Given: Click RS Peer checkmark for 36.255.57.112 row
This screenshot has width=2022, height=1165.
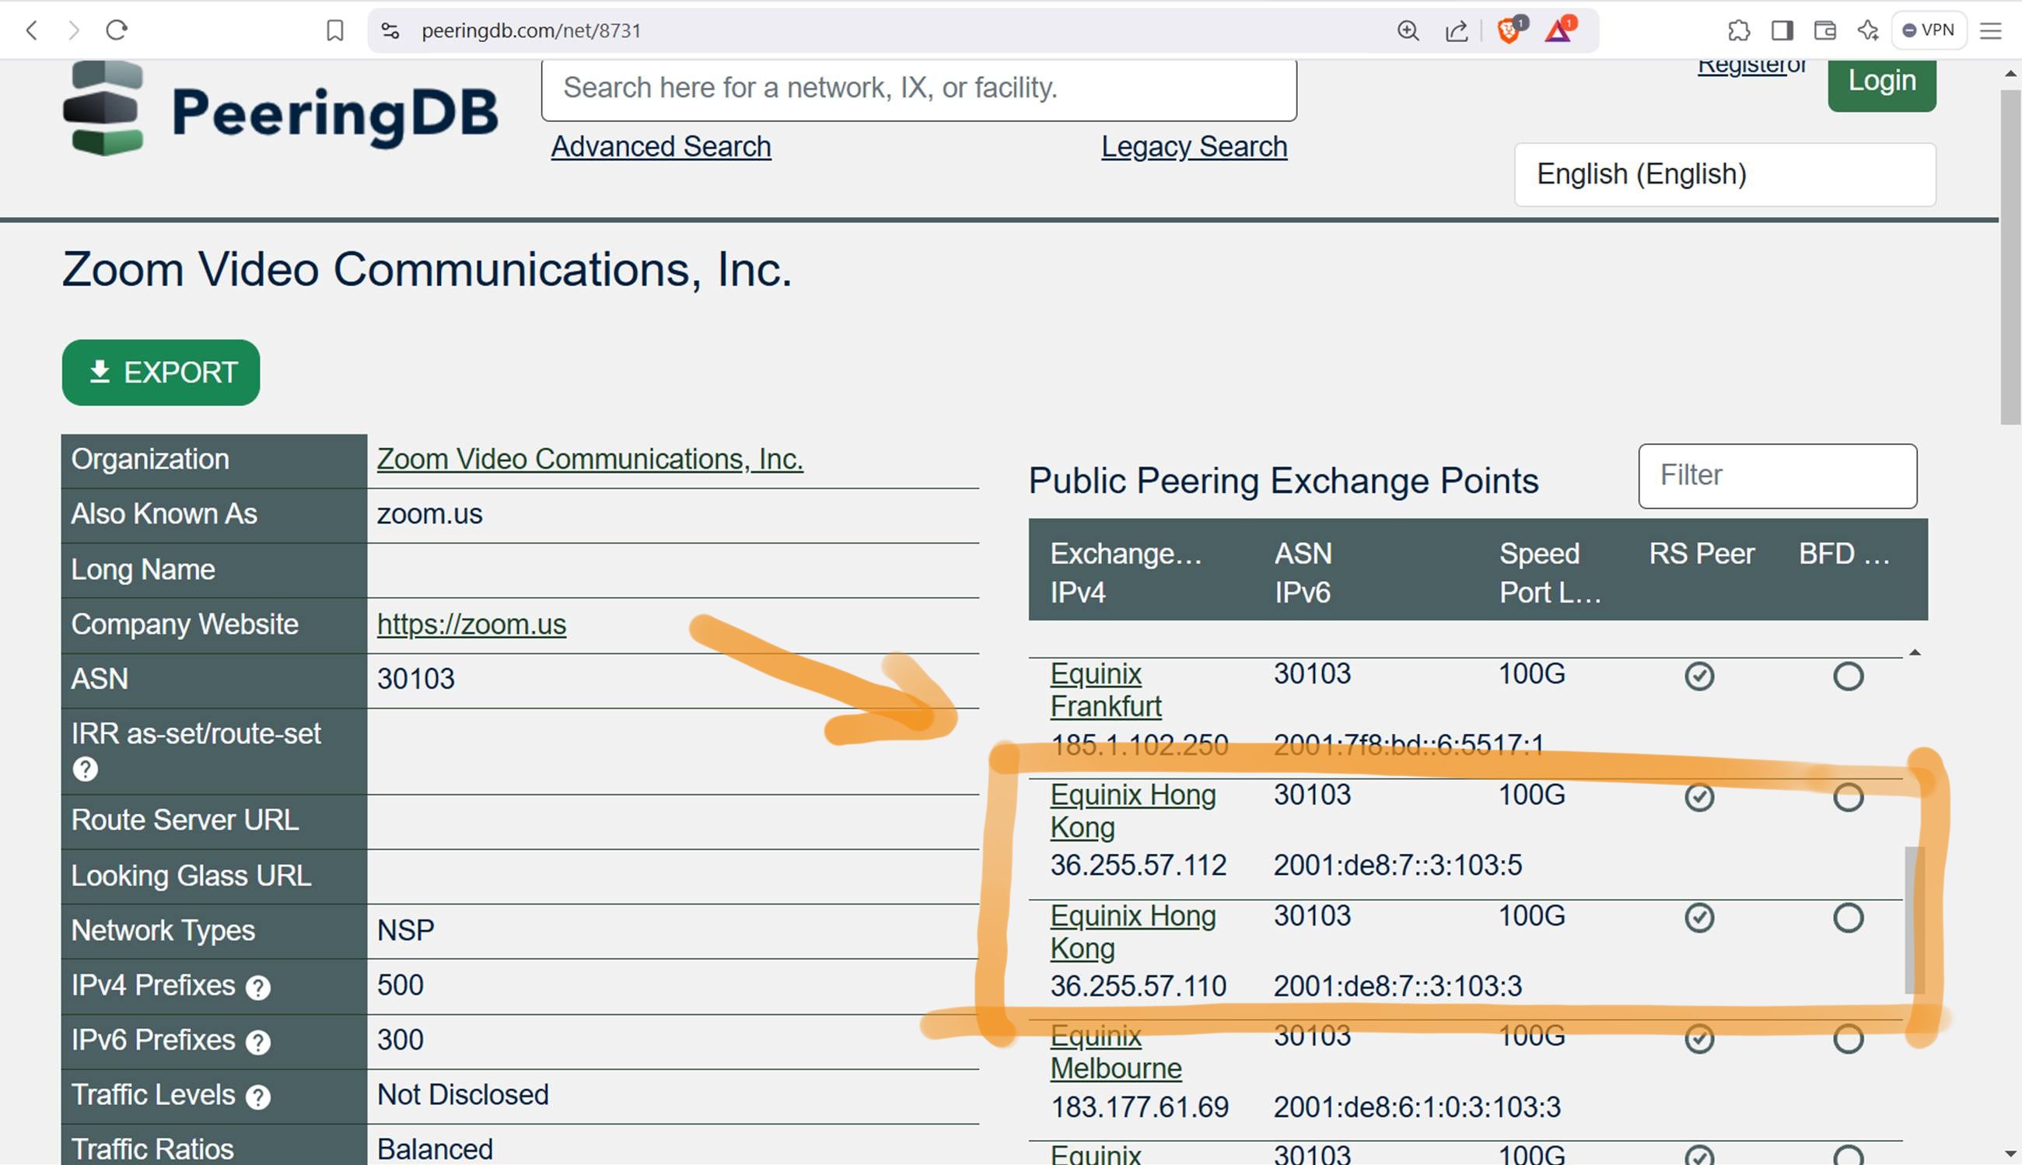Looking at the screenshot, I should click(1698, 797).
